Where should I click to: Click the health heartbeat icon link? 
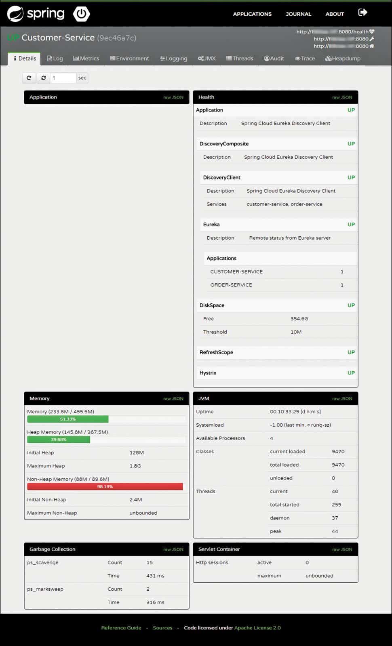[x=372, y=32]
